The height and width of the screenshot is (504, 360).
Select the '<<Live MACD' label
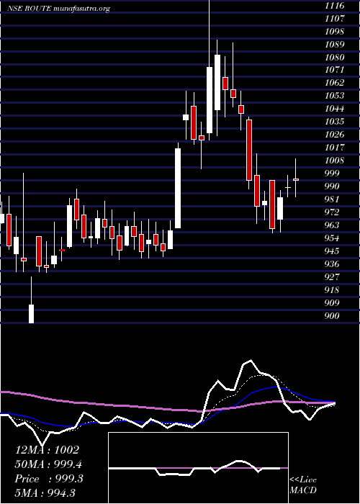[303, 485]
